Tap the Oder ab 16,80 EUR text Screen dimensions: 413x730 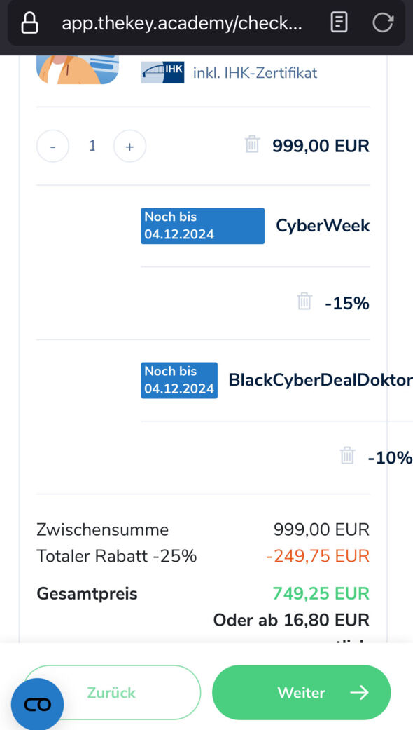click(291, 620)
